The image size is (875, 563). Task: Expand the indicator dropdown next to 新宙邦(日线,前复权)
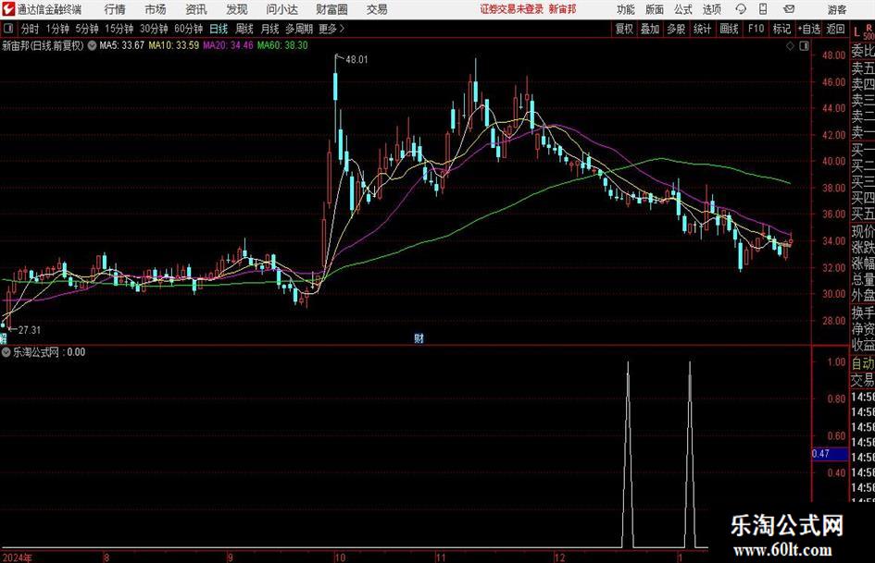(x=92, y=45)
